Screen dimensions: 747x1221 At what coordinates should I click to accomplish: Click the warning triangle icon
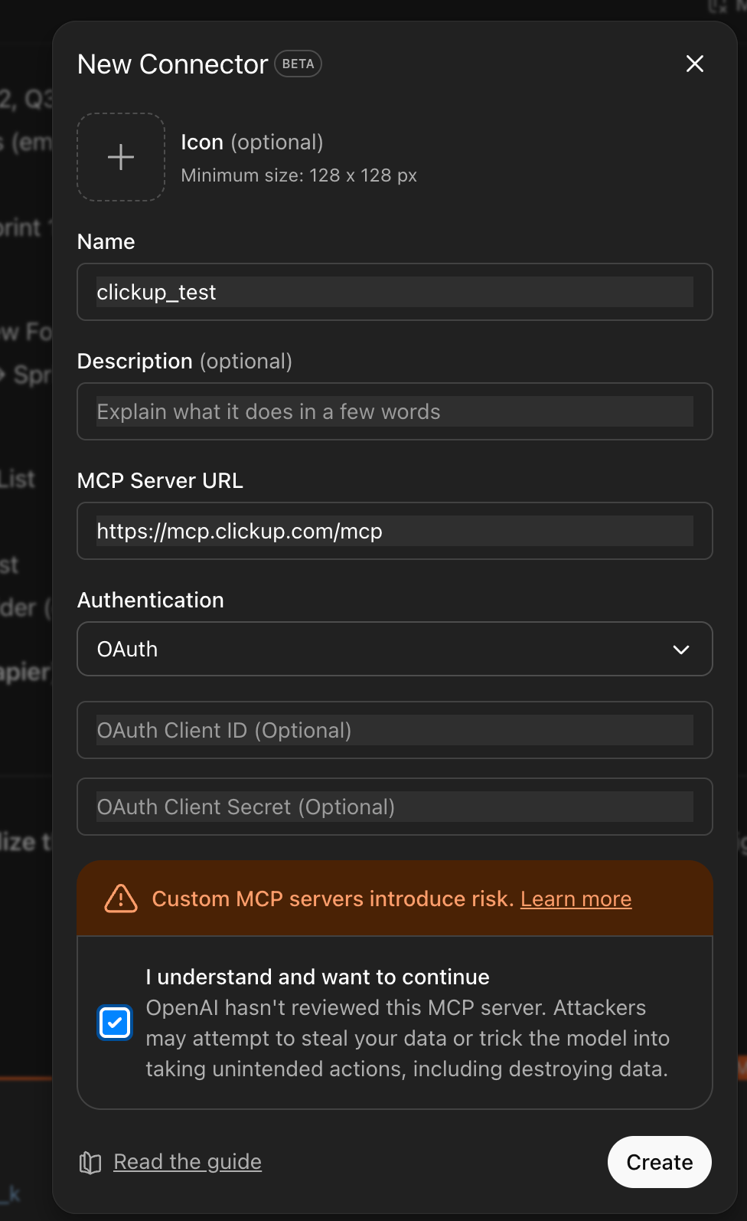pos(121,899)
